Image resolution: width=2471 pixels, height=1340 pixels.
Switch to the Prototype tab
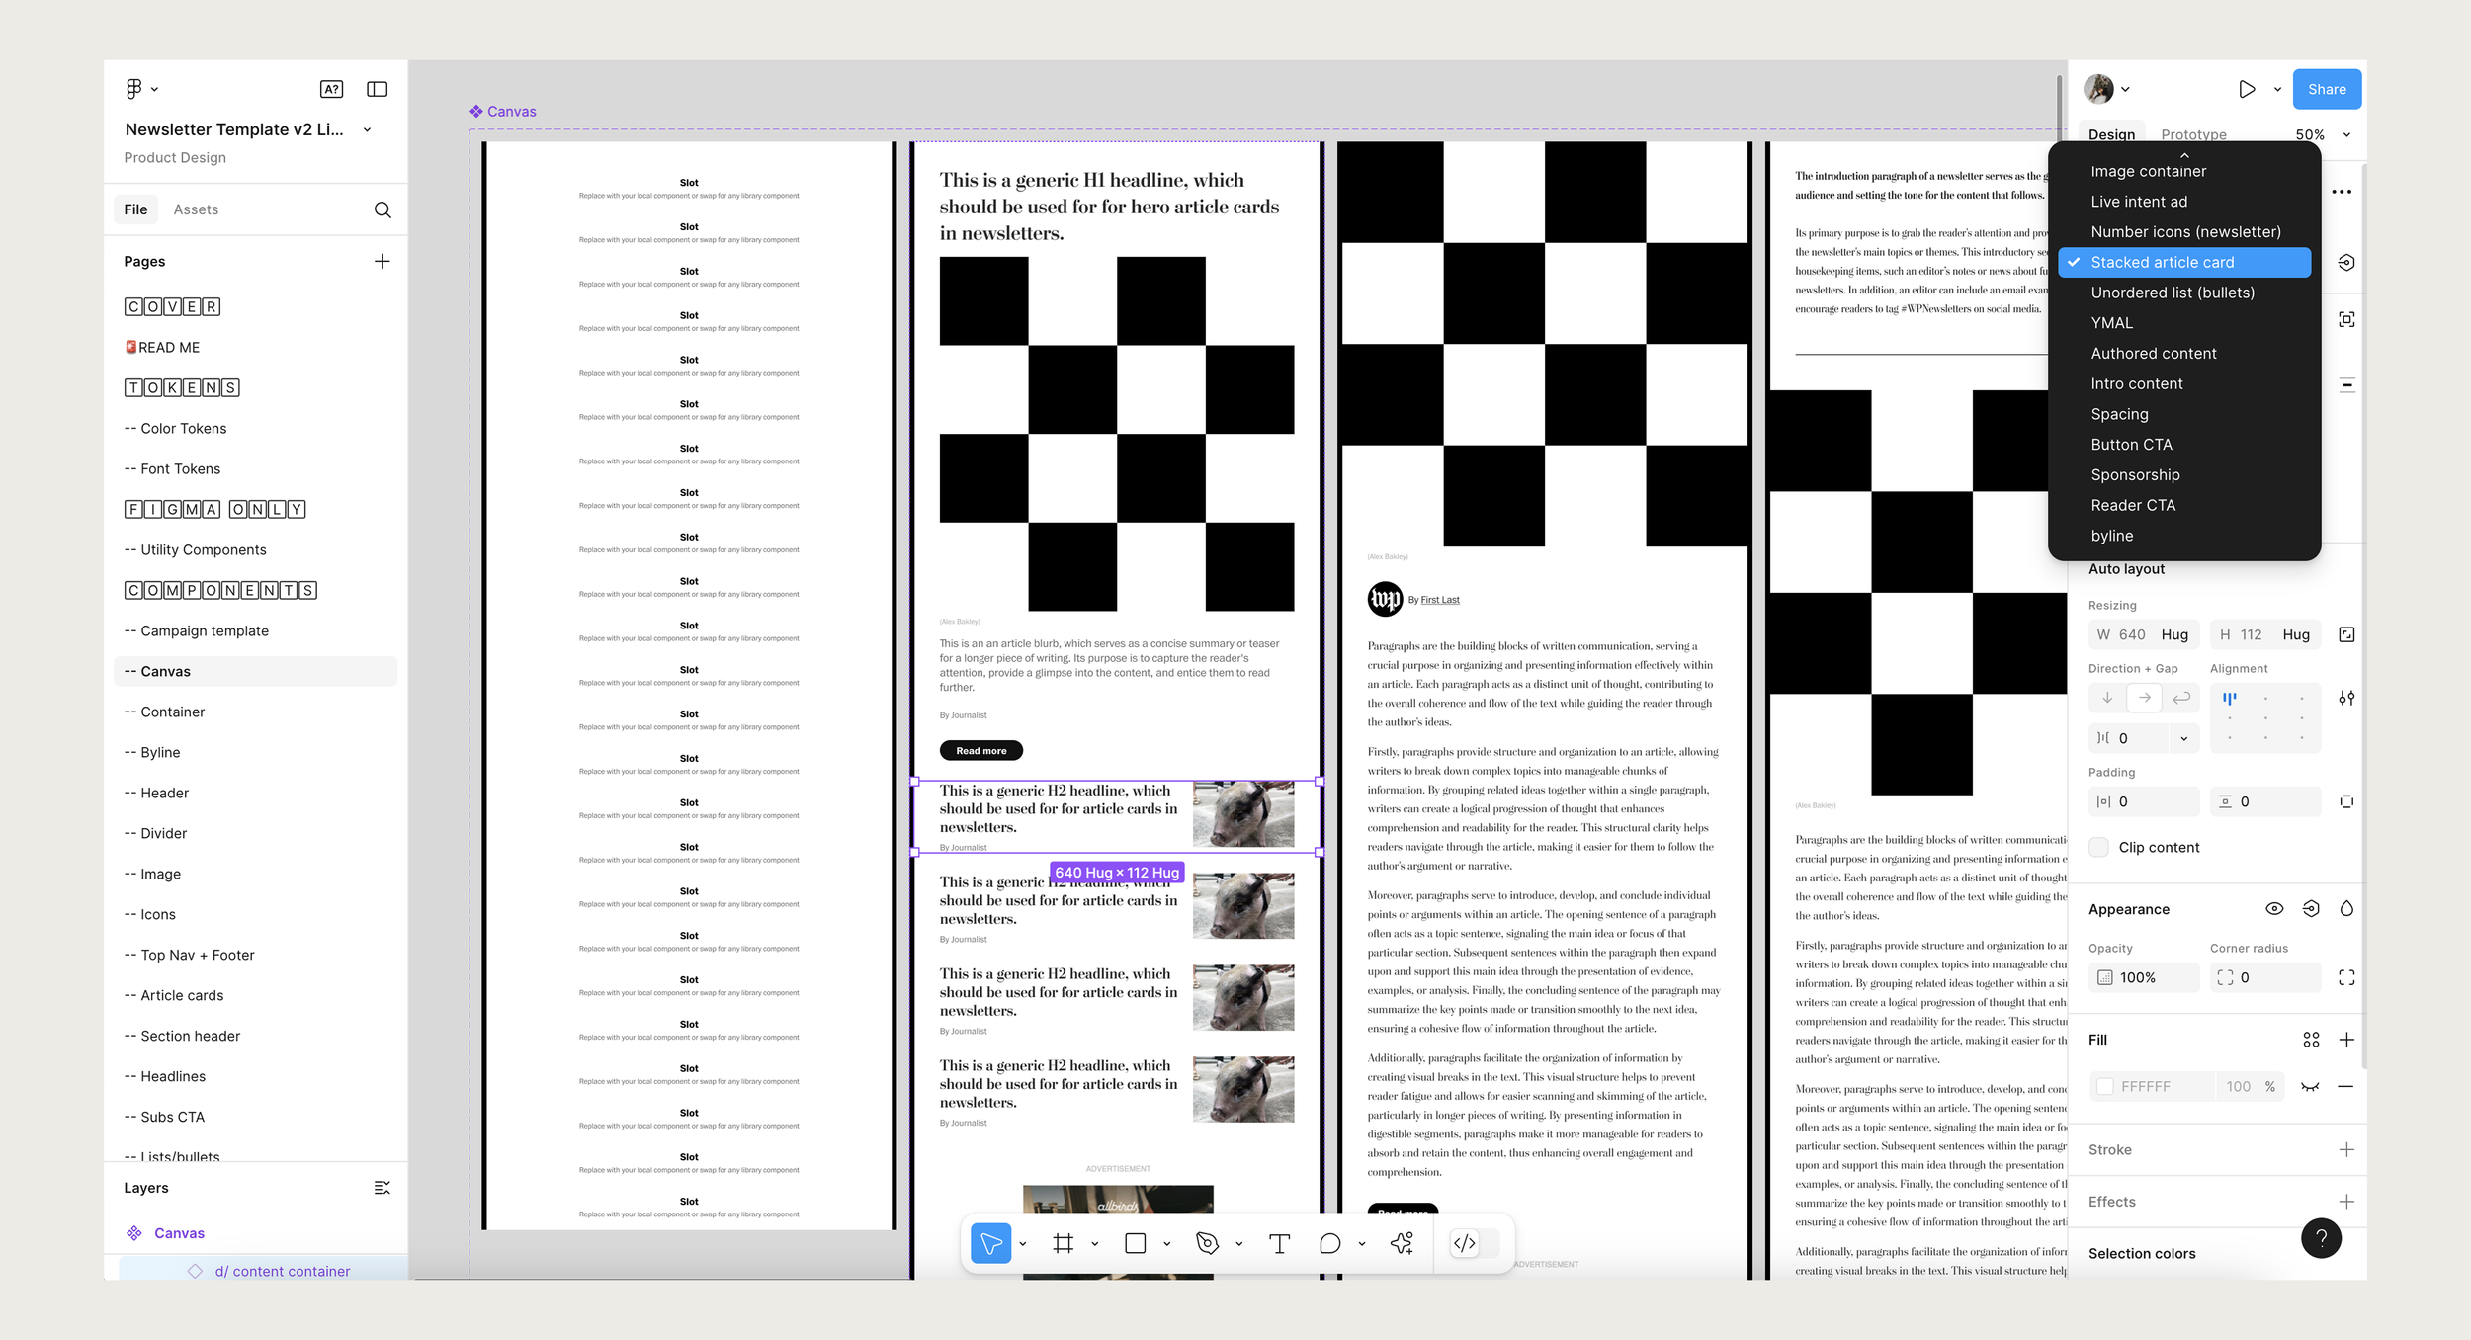[2193, 134]
